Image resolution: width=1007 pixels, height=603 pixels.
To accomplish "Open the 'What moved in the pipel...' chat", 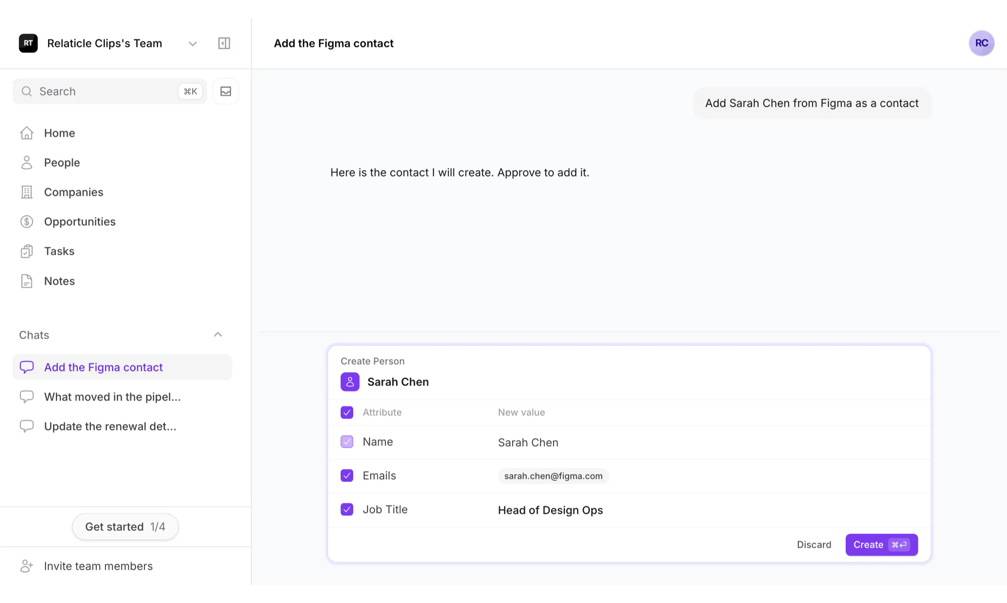I will tap(122, 397).
